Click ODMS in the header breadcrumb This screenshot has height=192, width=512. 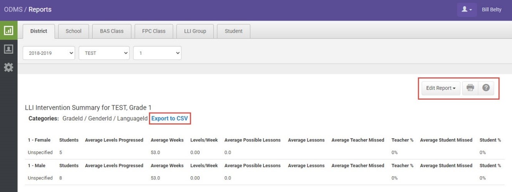pyautogui.click(x=13, y=10)
